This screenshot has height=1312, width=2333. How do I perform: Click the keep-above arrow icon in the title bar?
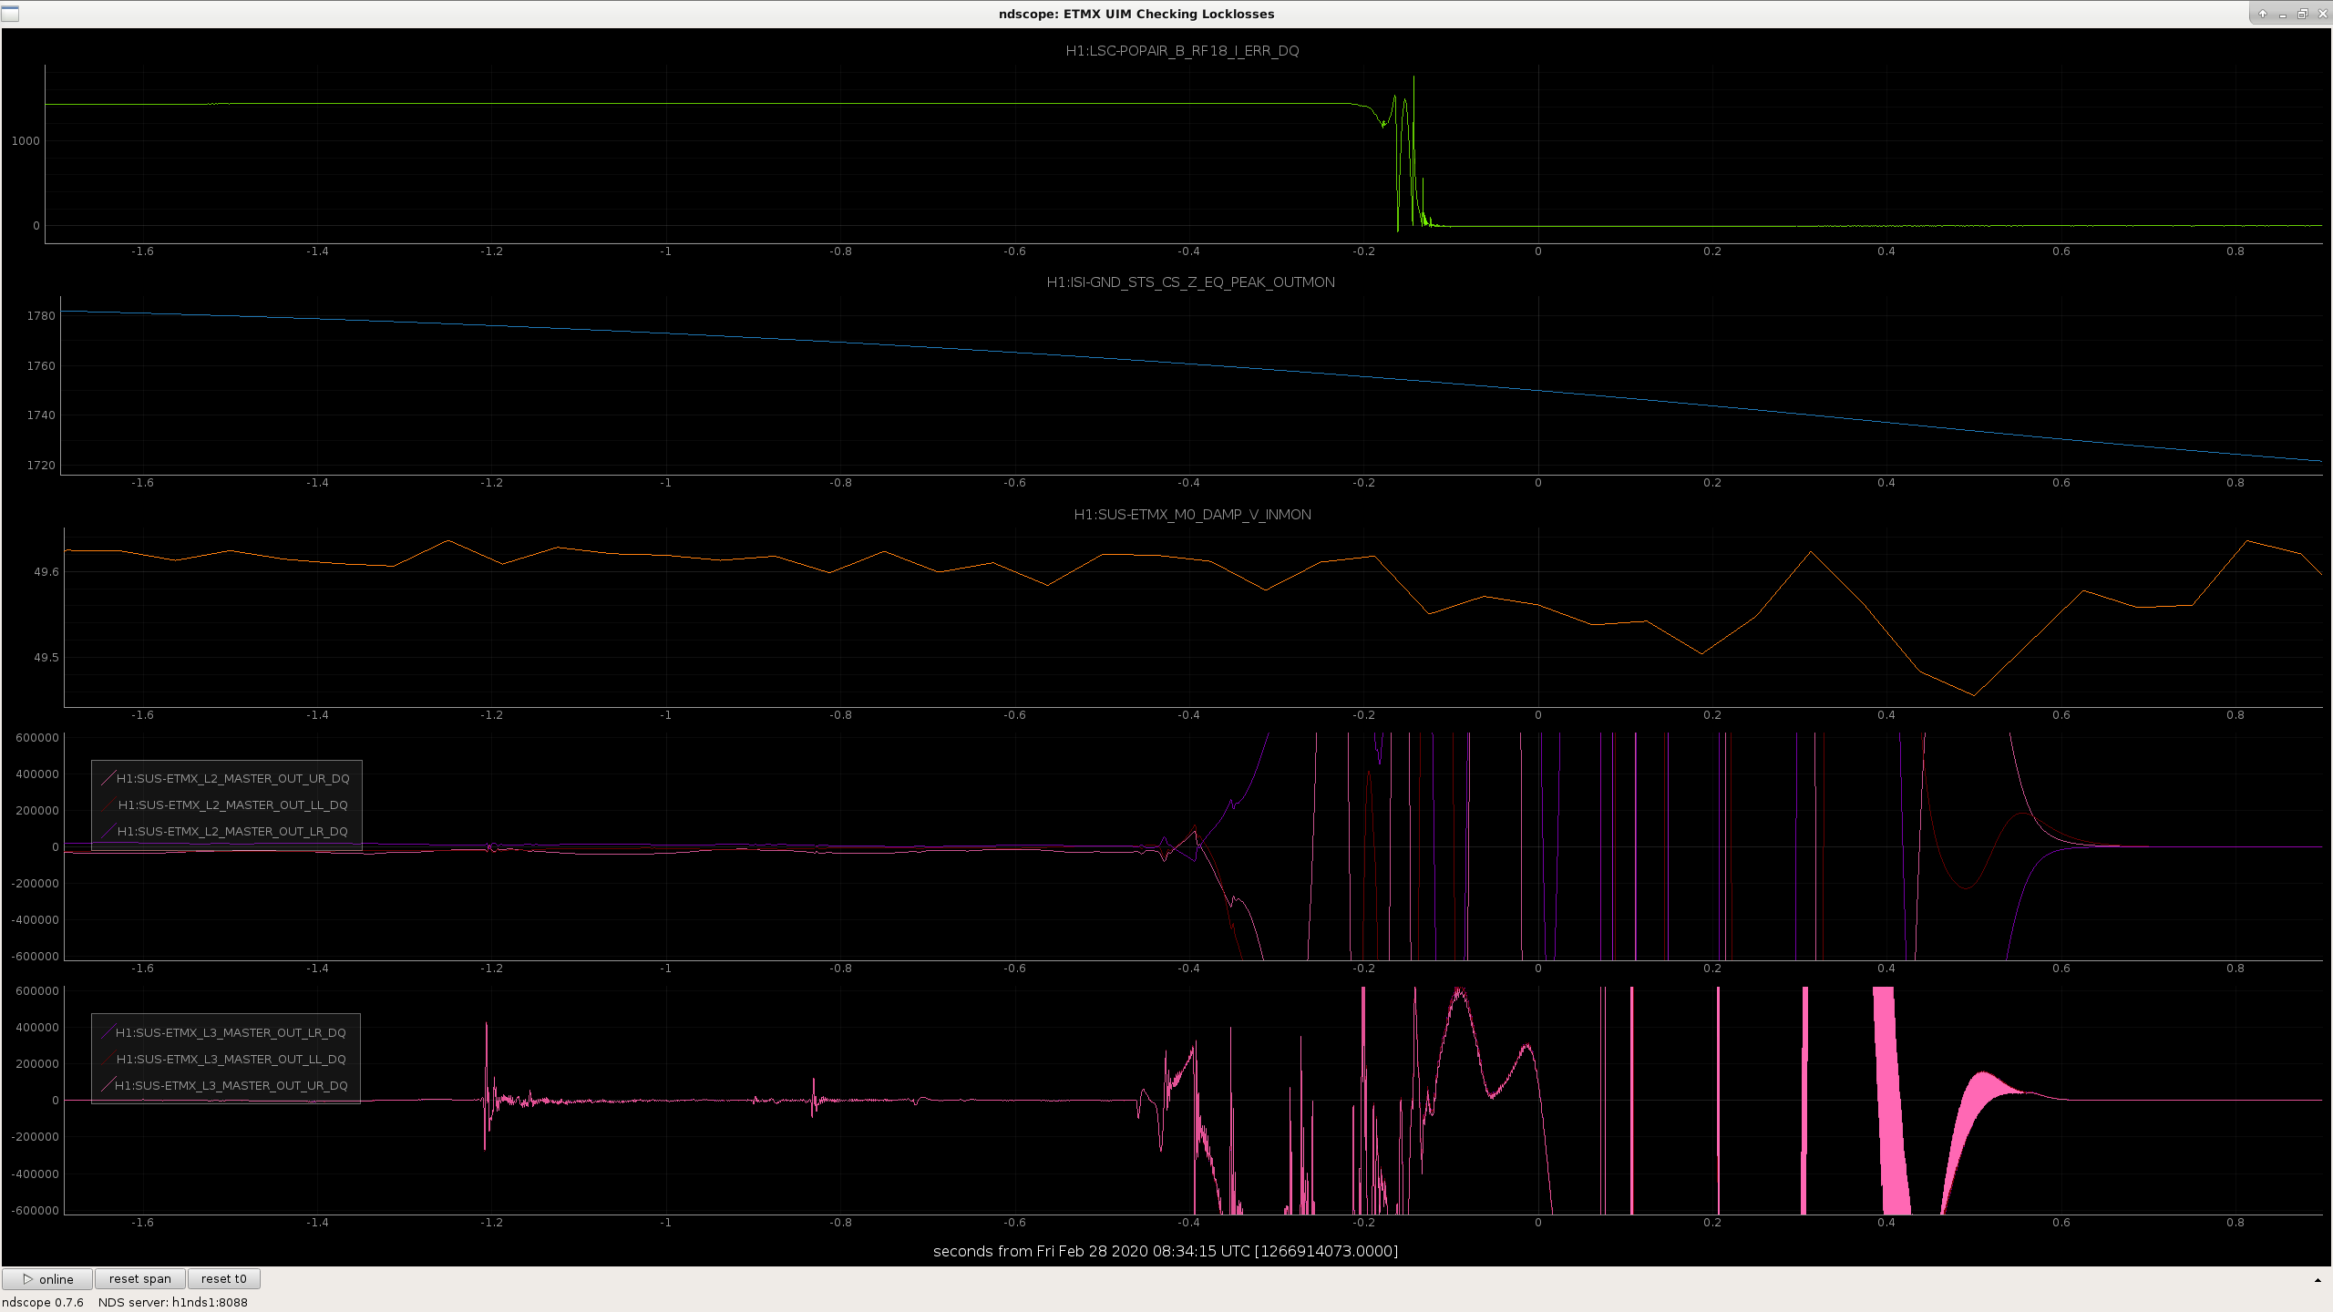pos(2263,14)
